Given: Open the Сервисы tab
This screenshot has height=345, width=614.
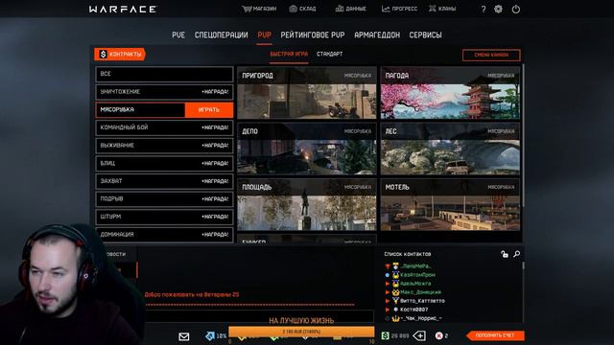Looking at the screenshot, I should pos(425,34).
